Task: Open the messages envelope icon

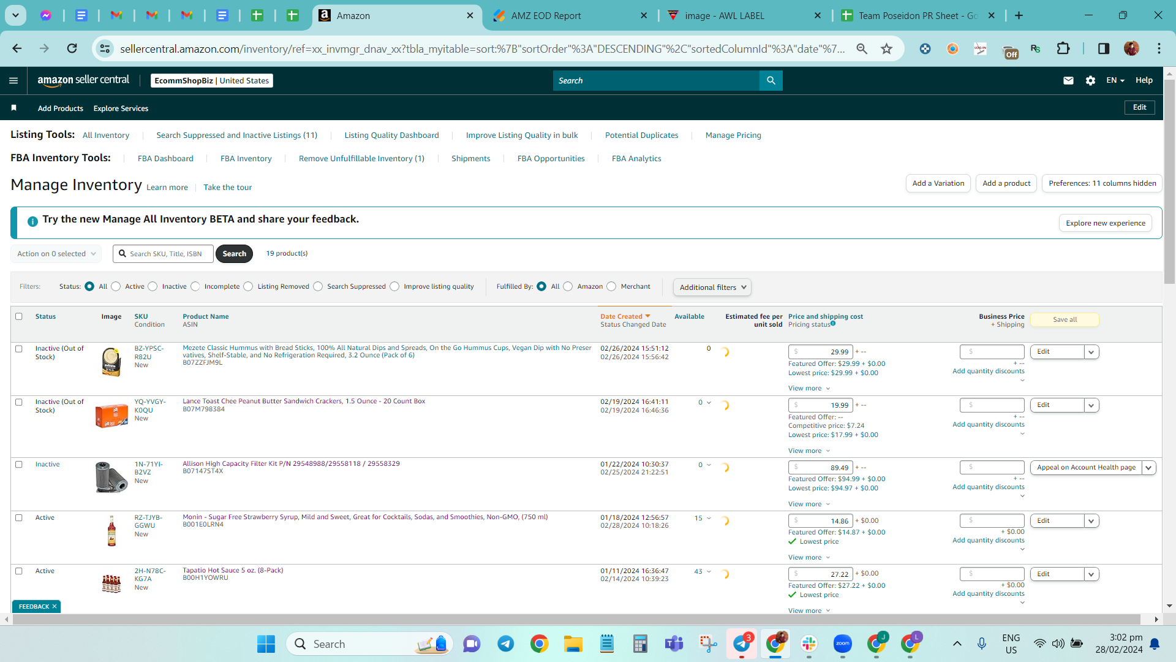Action: (1068, 80)
